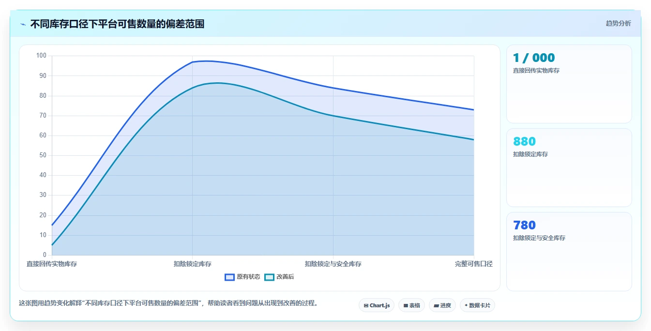Click the 完整可售口径 x-axis label
The height and width of the screenshot is (331, 651).
point(474,264)
